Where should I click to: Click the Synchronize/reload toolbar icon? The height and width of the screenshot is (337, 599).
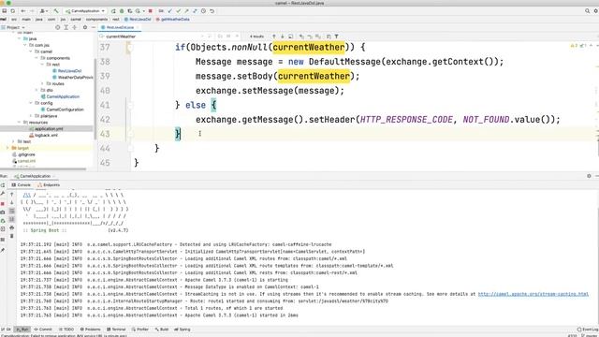(12, 11)
